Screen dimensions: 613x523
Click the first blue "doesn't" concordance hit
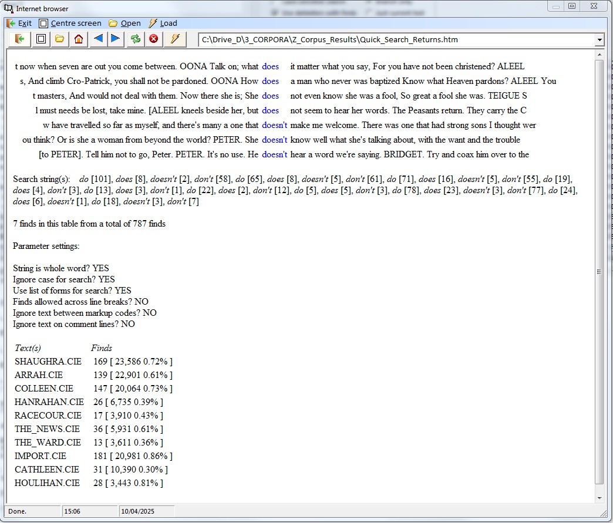click(274, 125)
